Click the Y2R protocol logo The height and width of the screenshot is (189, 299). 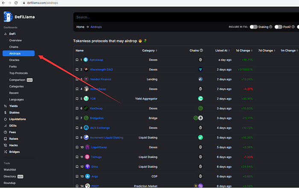click(86, 99)
